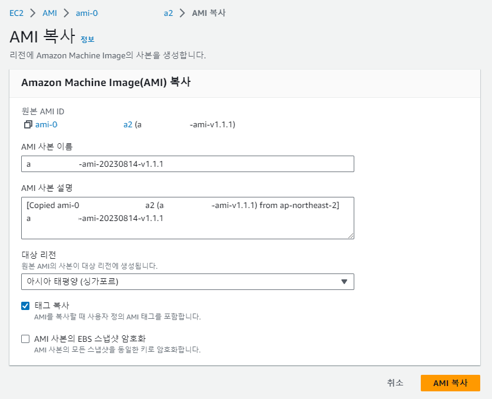
Task: Enable AMI 사본의 EBS 스냅샷 암호화 checkbox
Action: [25, 339]
